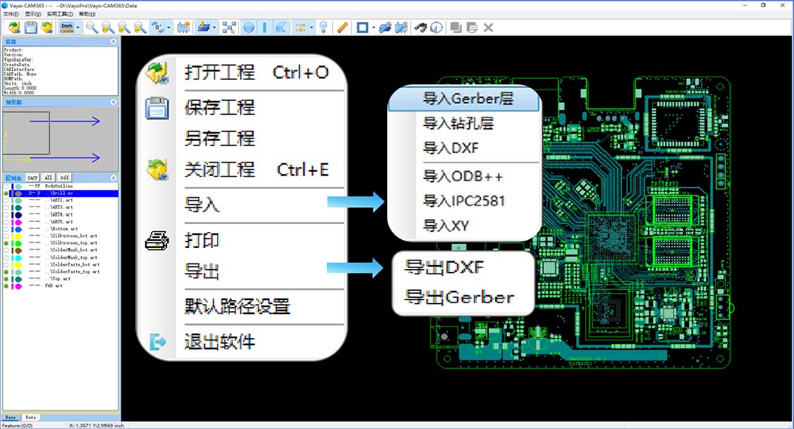Viewport: 794px width, 429px height.
Task: Collapse the layer list panel
Action: point(114,178)
